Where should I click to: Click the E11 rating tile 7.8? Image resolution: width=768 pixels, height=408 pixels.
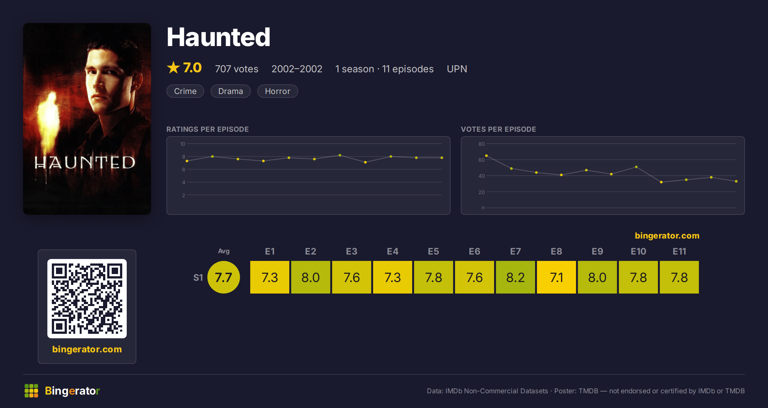[x=679, y=277]
